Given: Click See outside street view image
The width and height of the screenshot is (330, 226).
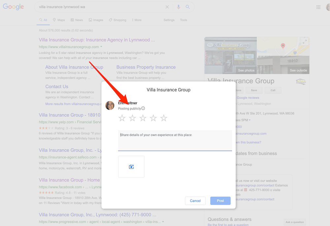Looking at the screenshot, I should (x=298, y=71).
